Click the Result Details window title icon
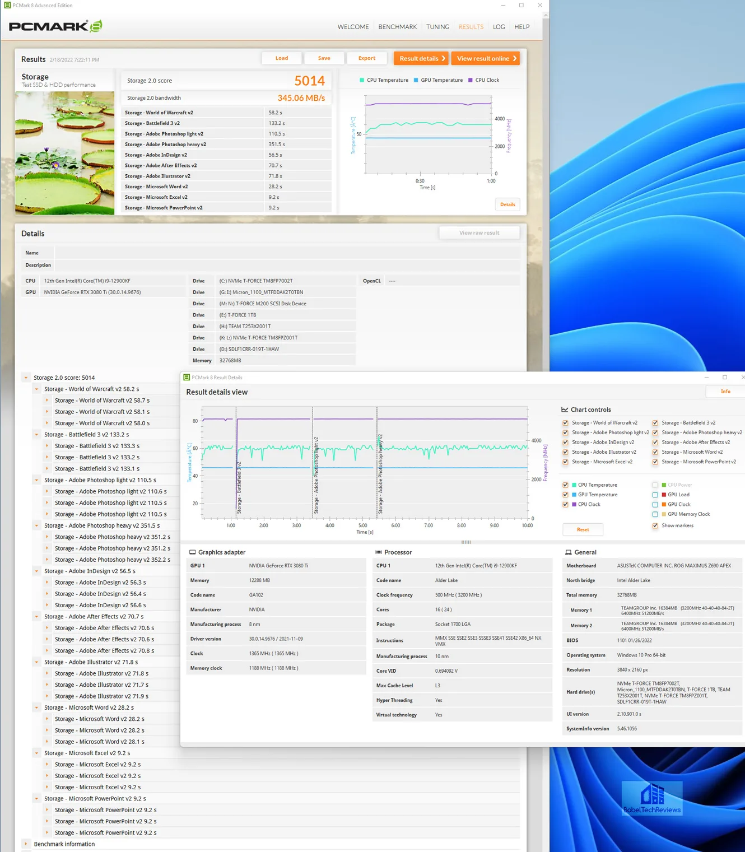The height and width of the screenshot is (852, 745). point(187,378)
